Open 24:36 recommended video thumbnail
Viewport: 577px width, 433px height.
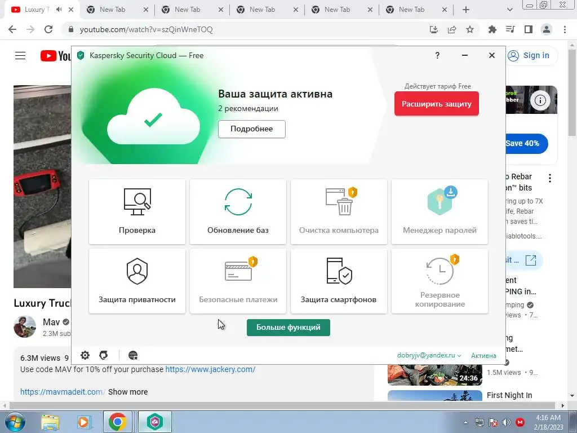[435, 375]
